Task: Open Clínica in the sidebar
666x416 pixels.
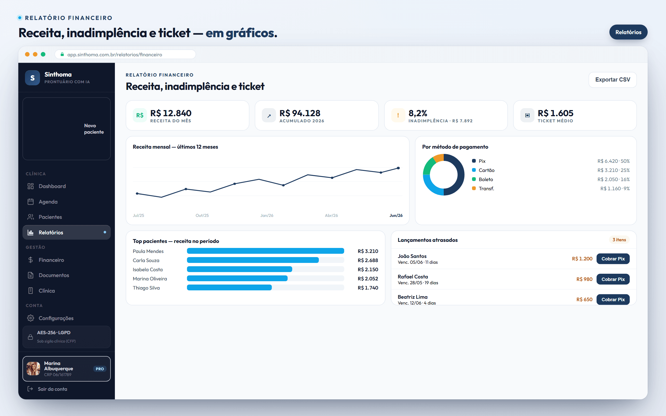Action: (67, 291)
